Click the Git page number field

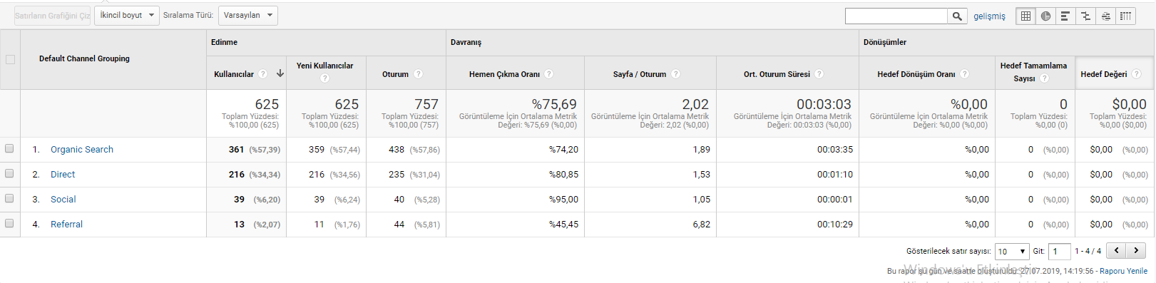(1060, 251)
